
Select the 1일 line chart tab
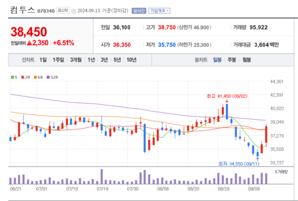(x=43, y=60)
